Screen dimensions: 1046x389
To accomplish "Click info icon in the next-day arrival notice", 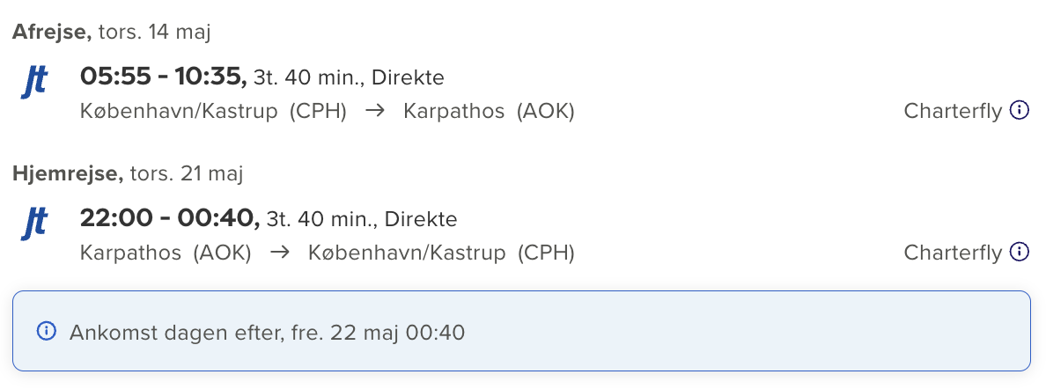I will tap(47, 332).
